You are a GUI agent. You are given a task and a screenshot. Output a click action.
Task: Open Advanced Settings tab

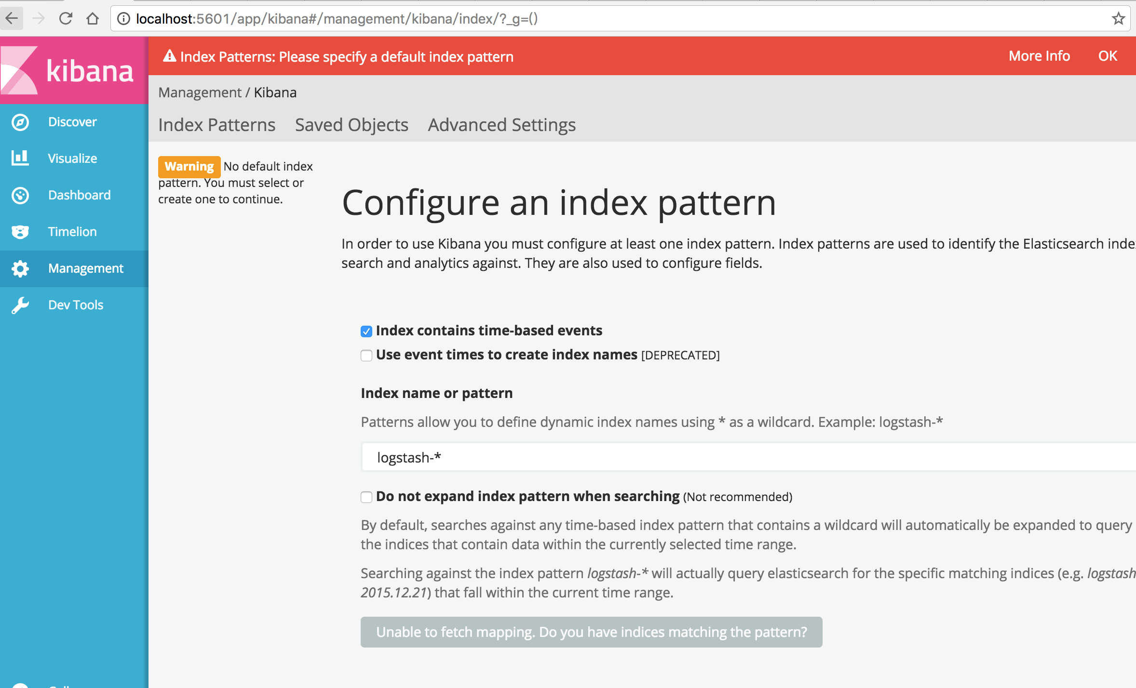tap(501, 125)
